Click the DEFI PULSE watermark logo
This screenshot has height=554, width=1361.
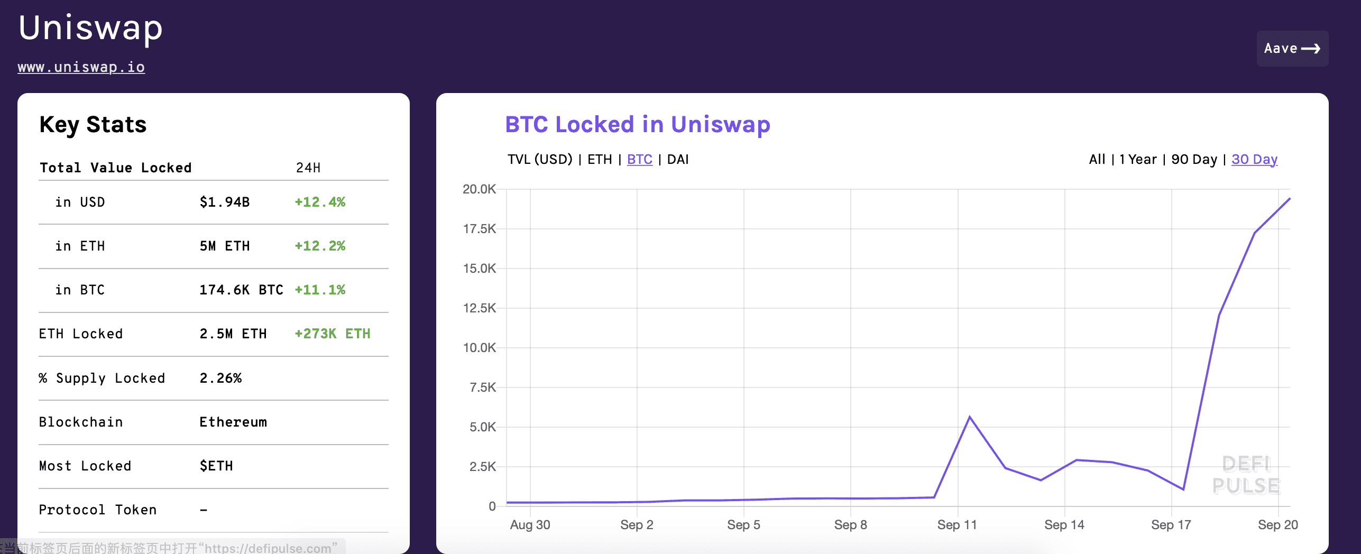(x=1246, y=475)
